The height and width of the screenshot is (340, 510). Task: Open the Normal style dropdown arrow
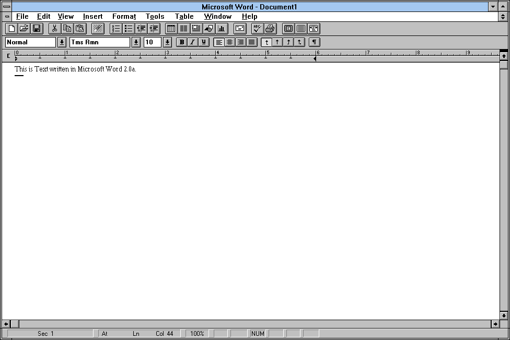click(x=62, y=42)
